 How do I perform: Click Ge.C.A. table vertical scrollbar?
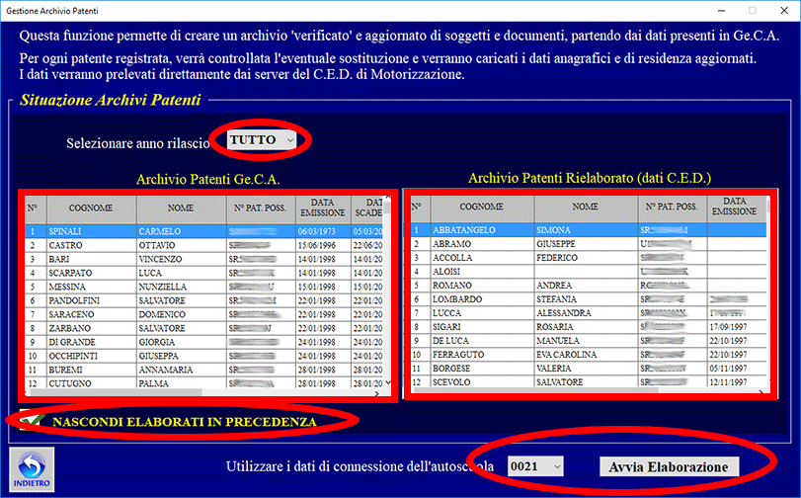pyautogui.click(x=388, y=291)
